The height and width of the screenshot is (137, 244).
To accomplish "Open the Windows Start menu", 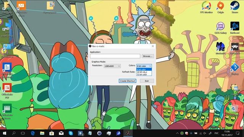I will tap(4, 133).
